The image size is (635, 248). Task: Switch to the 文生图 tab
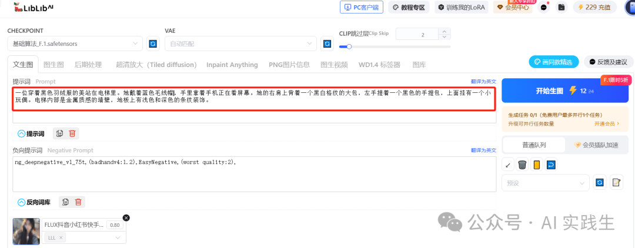click(23, 64)
